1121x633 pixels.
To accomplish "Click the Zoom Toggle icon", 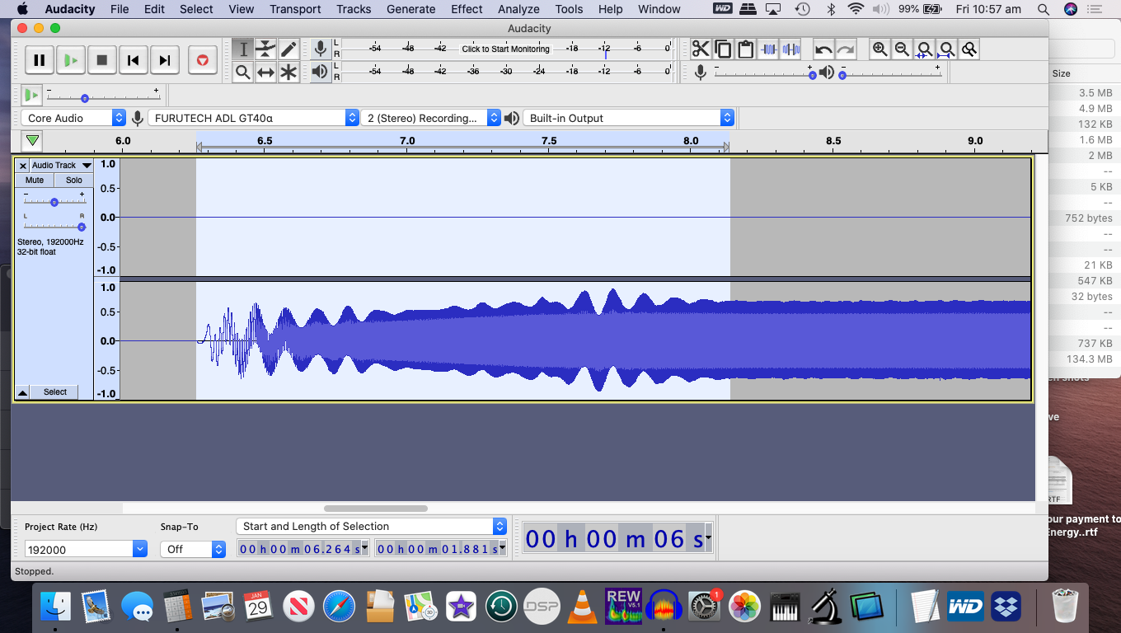I will (x=969, y=49).
